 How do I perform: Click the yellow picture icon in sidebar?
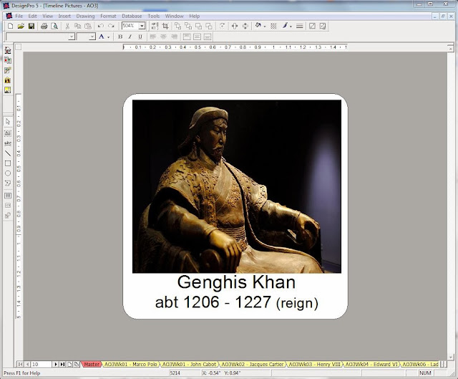8,90
